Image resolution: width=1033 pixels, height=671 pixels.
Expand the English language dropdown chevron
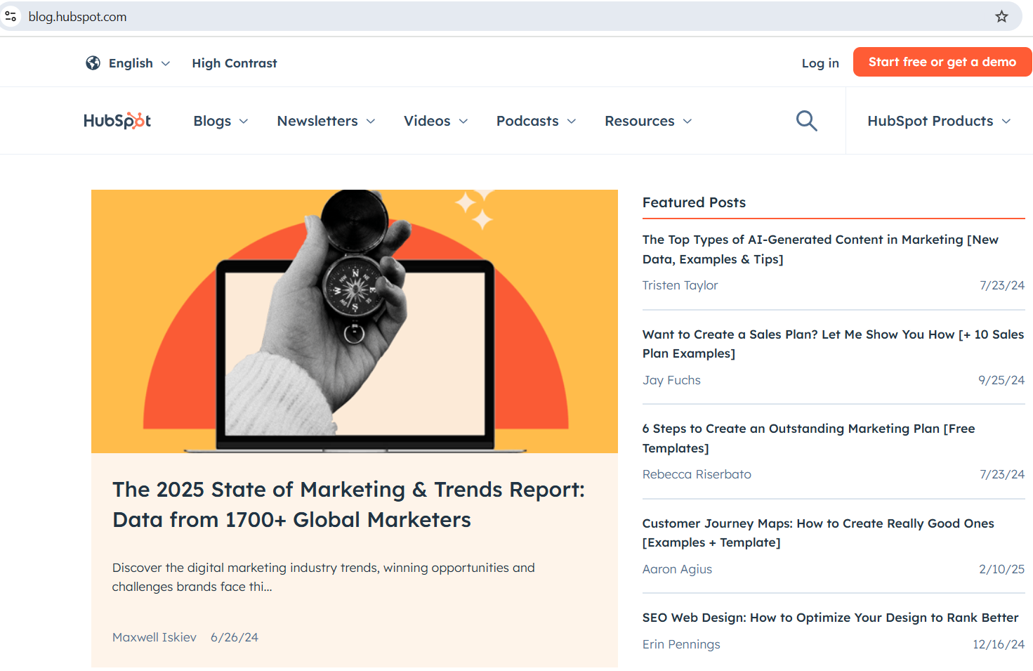tap(166, 63)
